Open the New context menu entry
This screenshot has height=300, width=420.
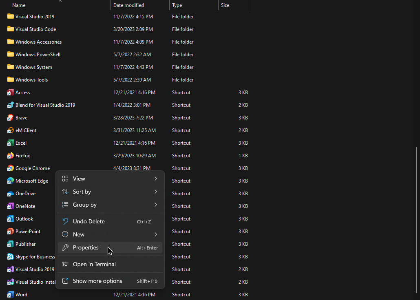[110, 234]
